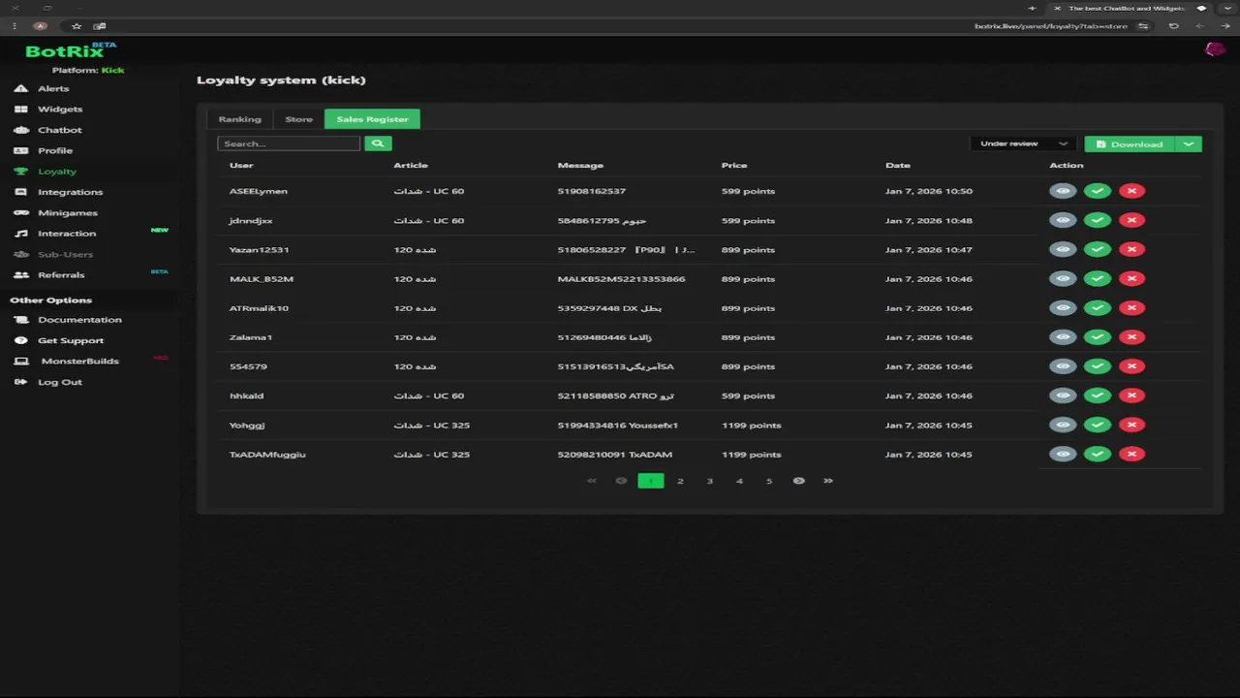Click the green search magnifier button
Viewport: 1240px width, 698px height.
378,143
